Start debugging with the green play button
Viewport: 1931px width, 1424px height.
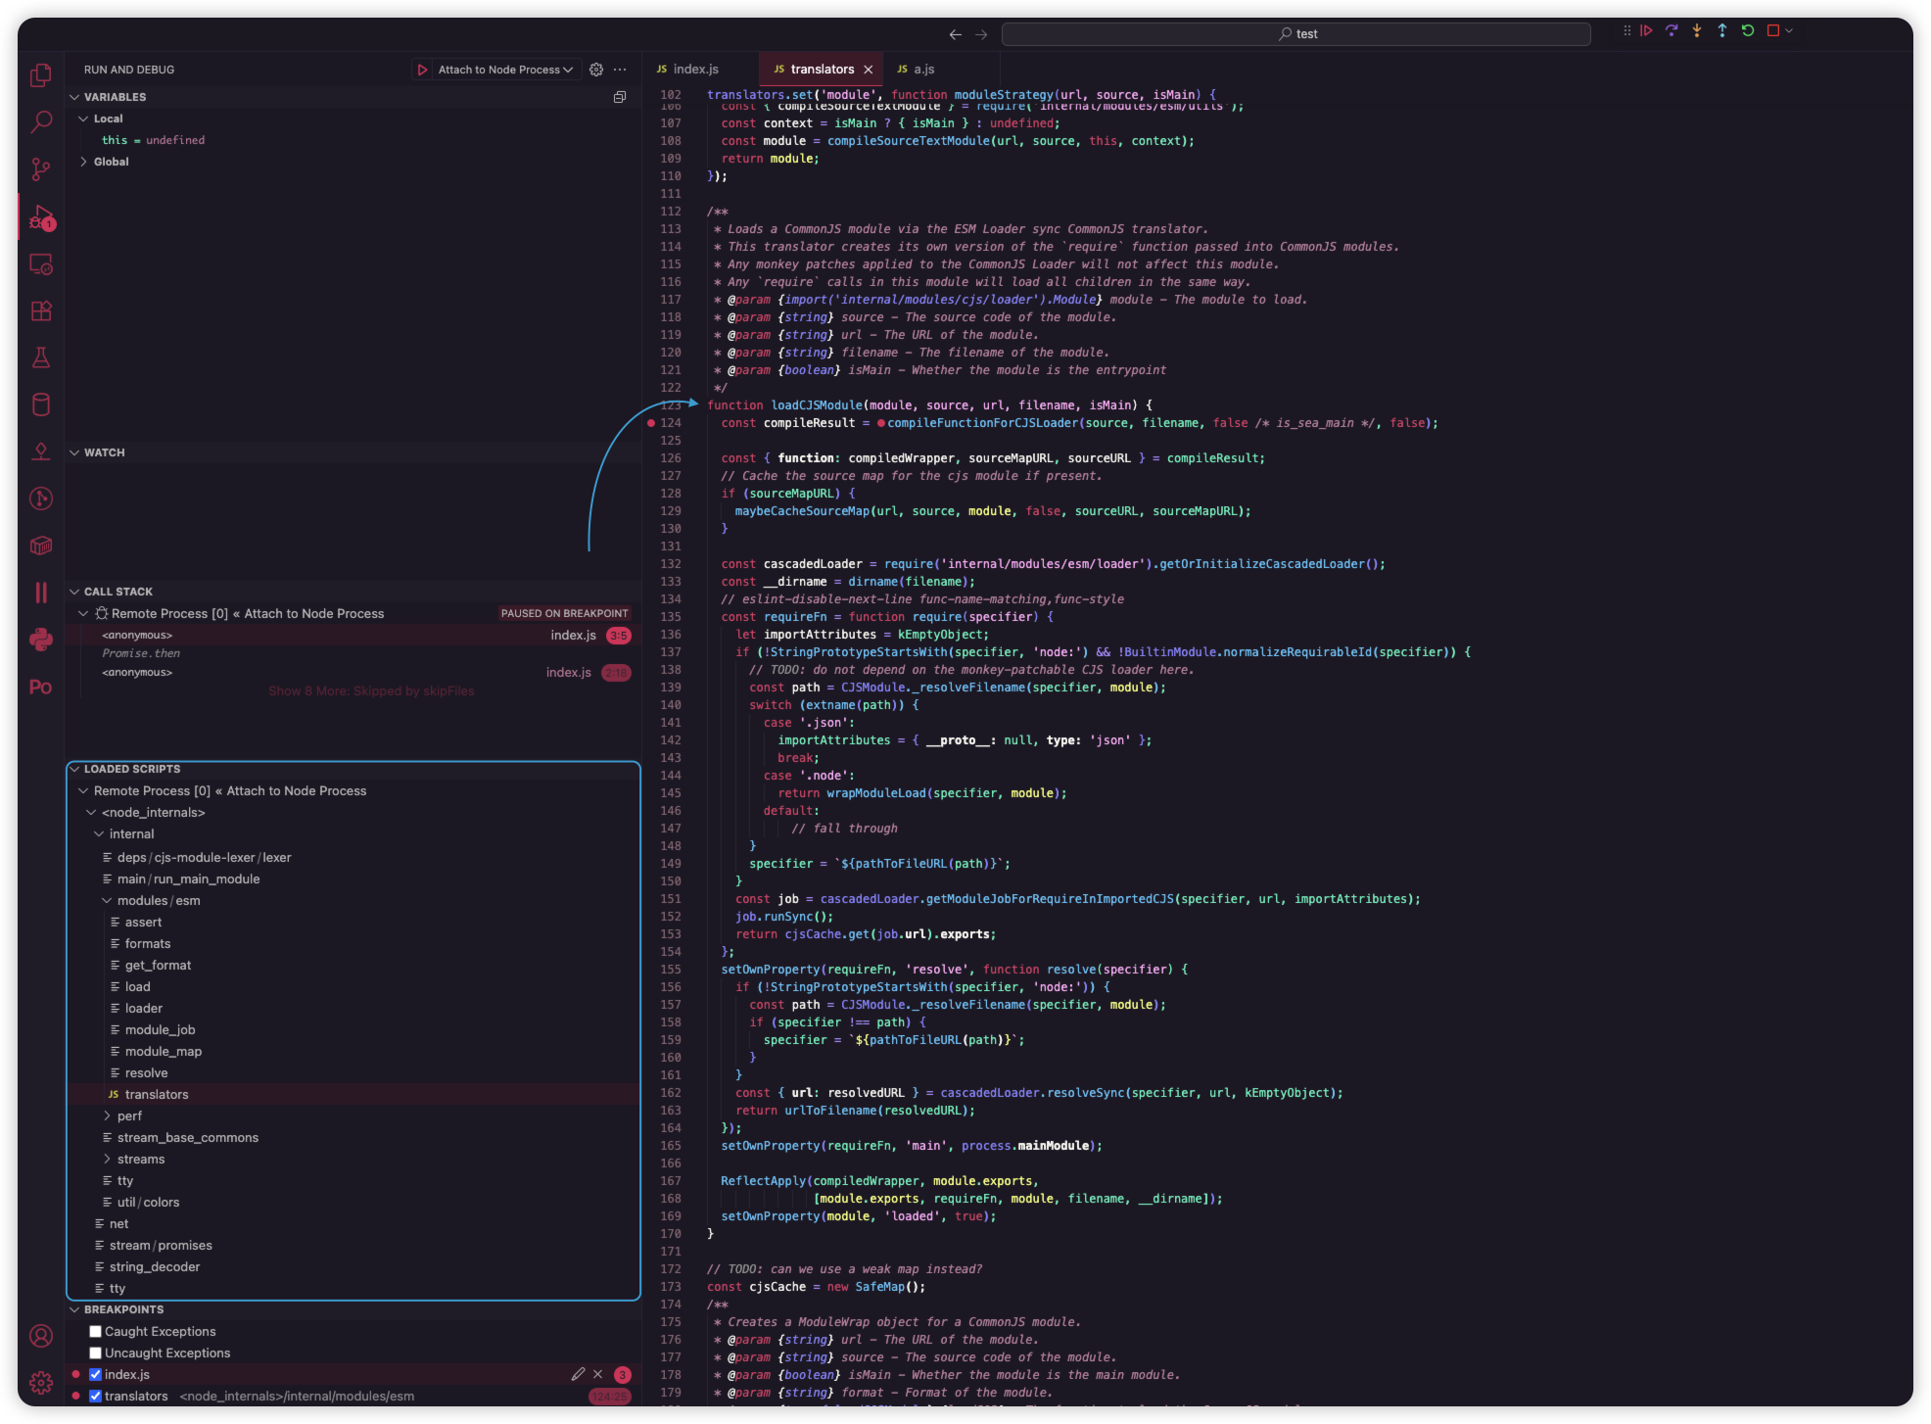(422, 70)
